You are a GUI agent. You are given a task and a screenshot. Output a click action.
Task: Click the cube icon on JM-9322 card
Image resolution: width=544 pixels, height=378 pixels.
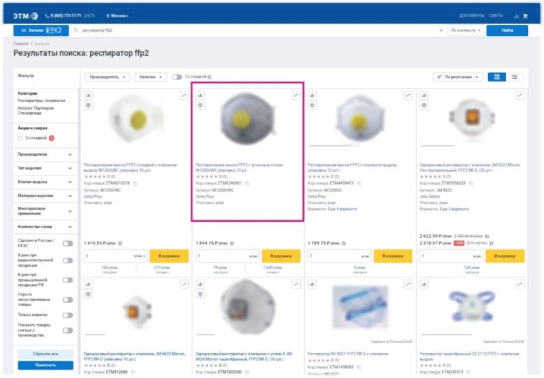(424, 105)
